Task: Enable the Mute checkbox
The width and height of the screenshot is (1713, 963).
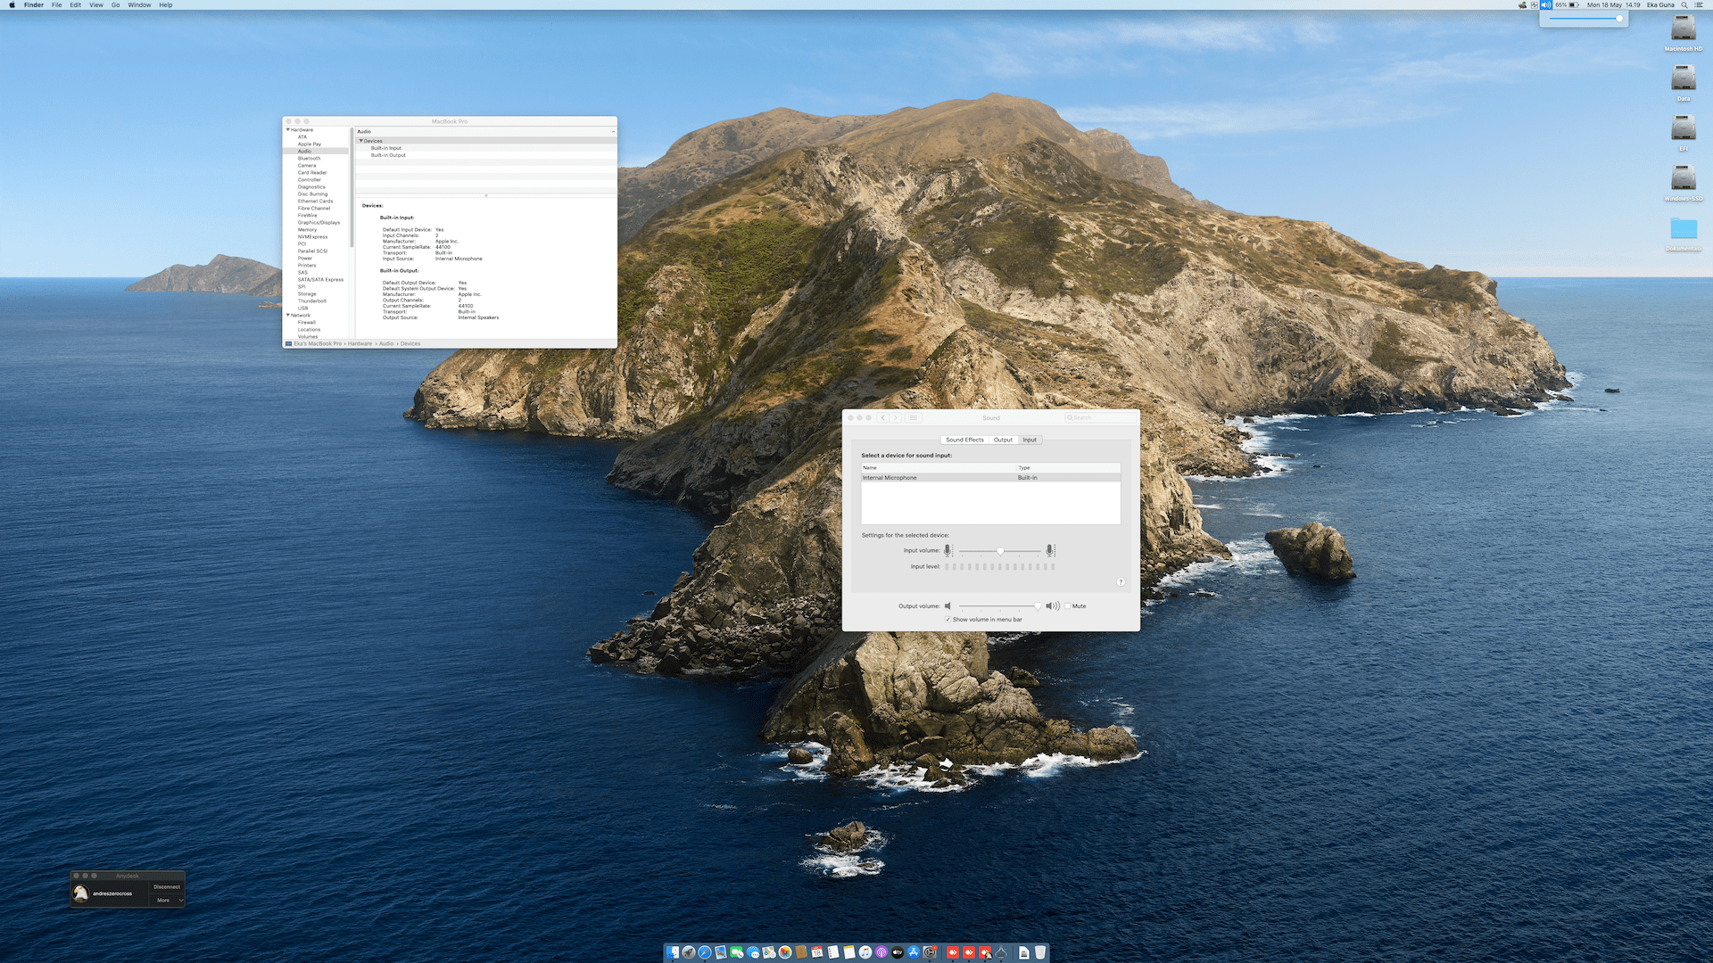Action: [1067, 606]
